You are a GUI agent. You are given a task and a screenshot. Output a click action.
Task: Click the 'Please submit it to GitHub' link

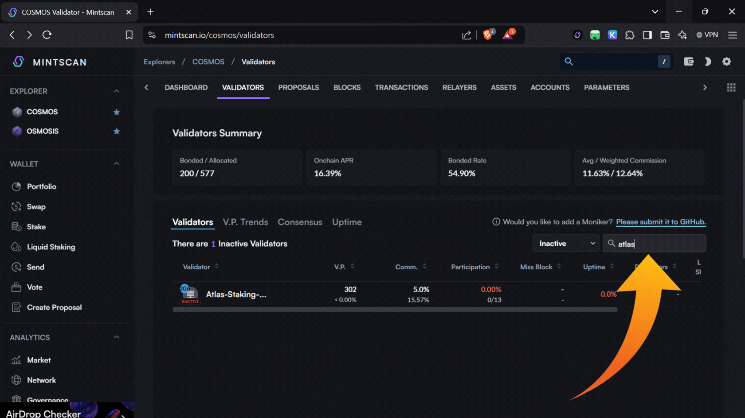(660, 222)
